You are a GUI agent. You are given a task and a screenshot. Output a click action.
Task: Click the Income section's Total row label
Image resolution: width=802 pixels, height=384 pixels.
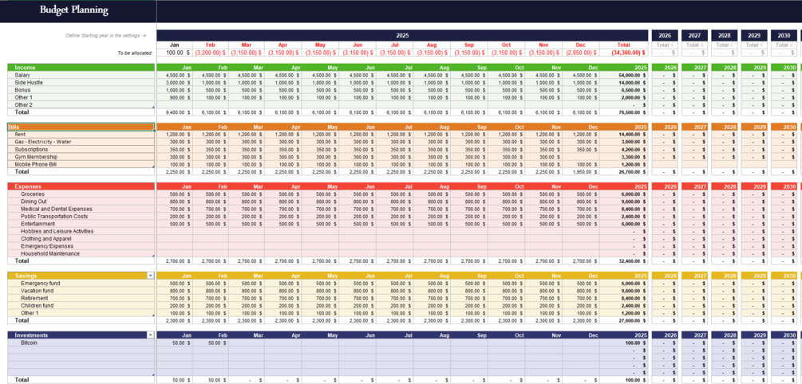pyautogui.click(x=22, y=112)
